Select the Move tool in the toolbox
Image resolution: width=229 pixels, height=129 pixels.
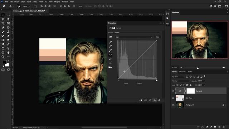pos(3,15)
